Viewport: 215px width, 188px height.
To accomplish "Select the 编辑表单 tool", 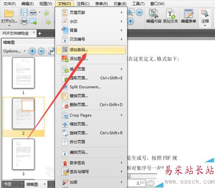I will coord(188,16).
